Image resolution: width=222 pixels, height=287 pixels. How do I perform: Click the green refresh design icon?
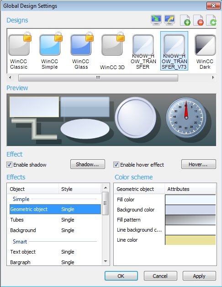211,20
